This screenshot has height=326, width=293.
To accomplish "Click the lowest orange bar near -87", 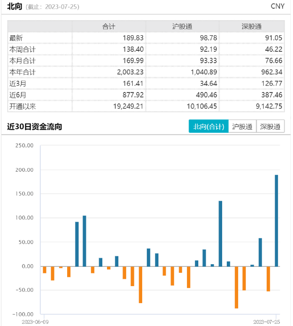I will tap(237, 288).
